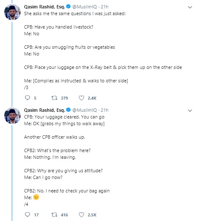The height and width of the screenshot is (221, 197).
Task: Reply to the /3 tweet
Action: (27, 98)
